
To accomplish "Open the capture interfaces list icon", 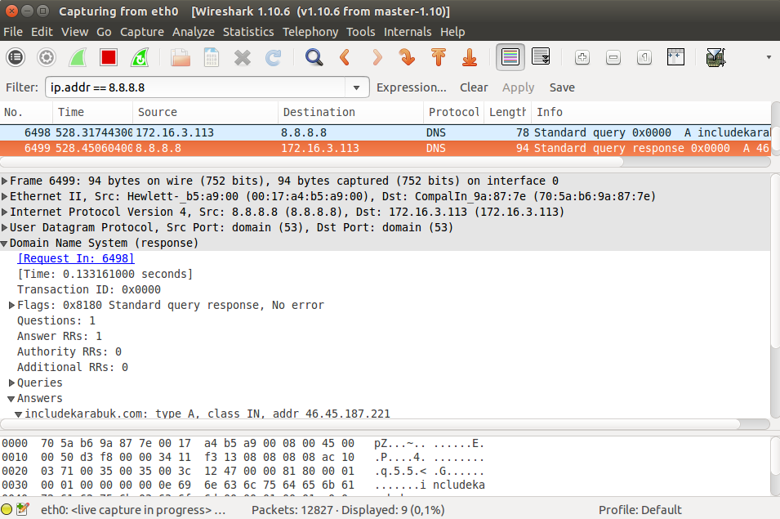I will 16,57.
